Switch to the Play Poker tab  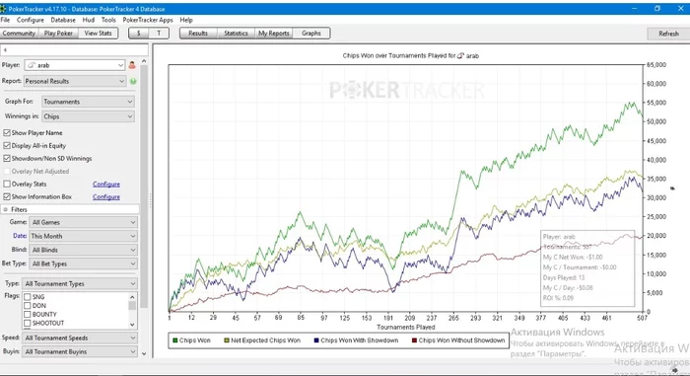pyautogui.click(x=58, y=33)
